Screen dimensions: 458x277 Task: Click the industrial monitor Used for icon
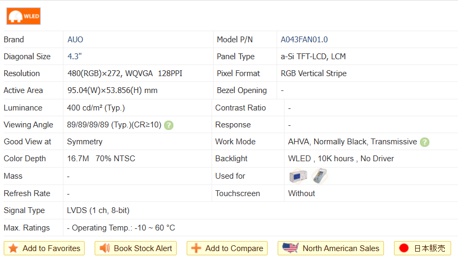pyautogui.click(x=298, y=176)
